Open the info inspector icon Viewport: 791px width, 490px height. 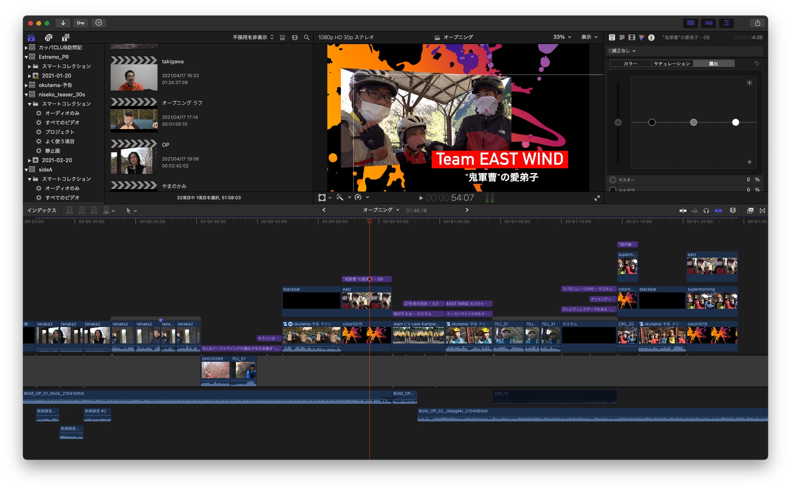point(651,38)
